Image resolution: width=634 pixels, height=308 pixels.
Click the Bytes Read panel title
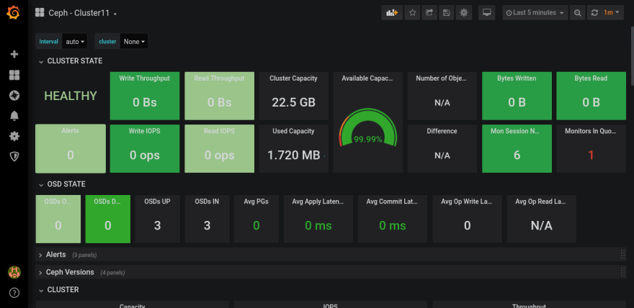(591, 78)
